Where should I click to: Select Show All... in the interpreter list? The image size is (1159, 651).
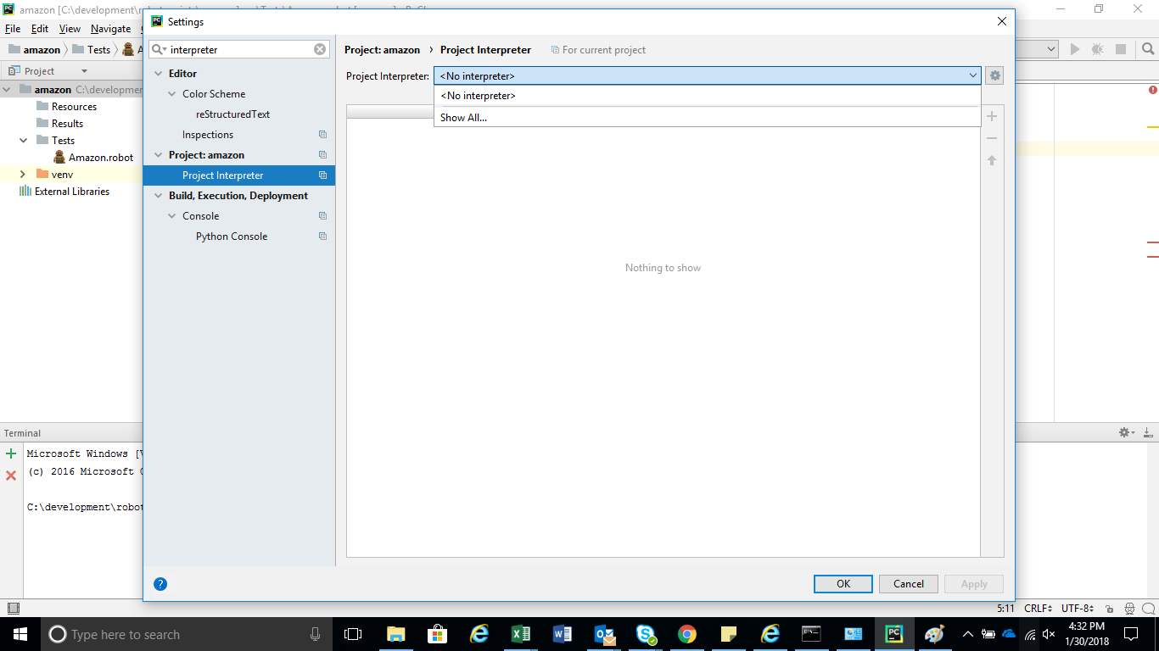coord(464,118)
